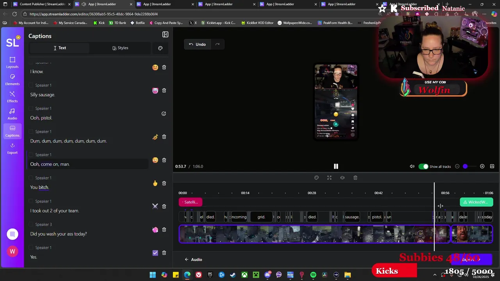Viewport: 500px width, 281px height.
Task: Redo the last action
Action: [217, 44]
